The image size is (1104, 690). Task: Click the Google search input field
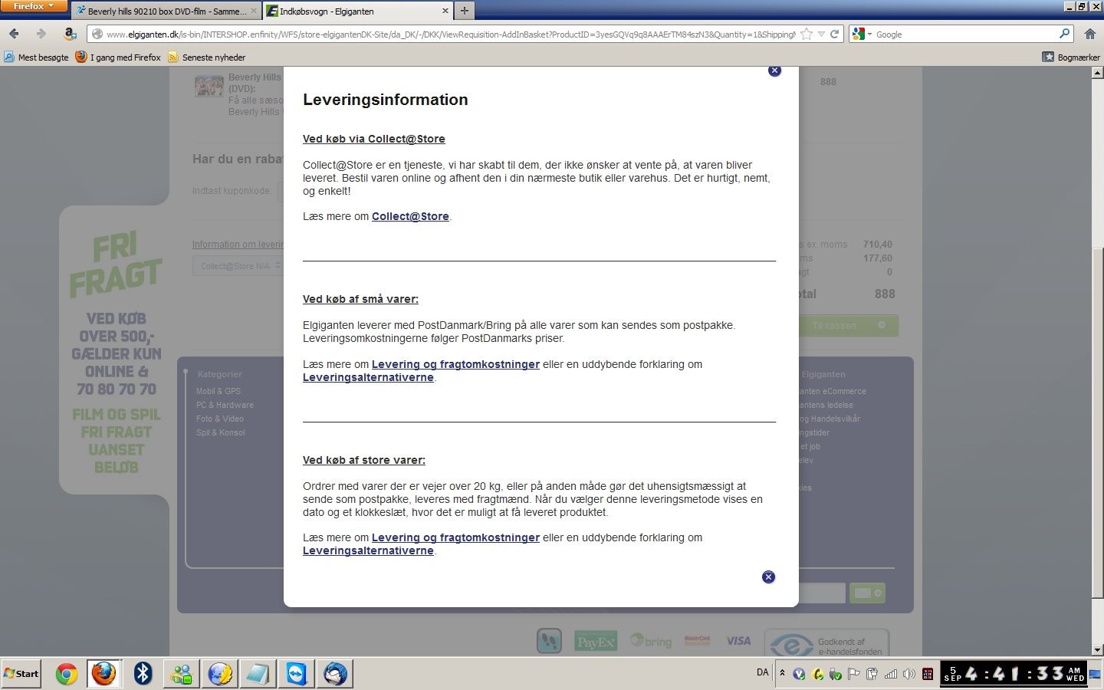[964, 34]
